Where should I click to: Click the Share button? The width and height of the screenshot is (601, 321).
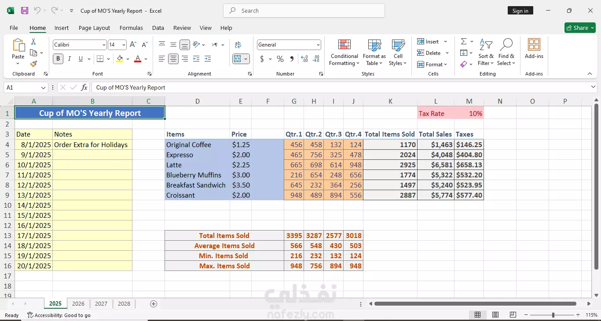point(580,28)
